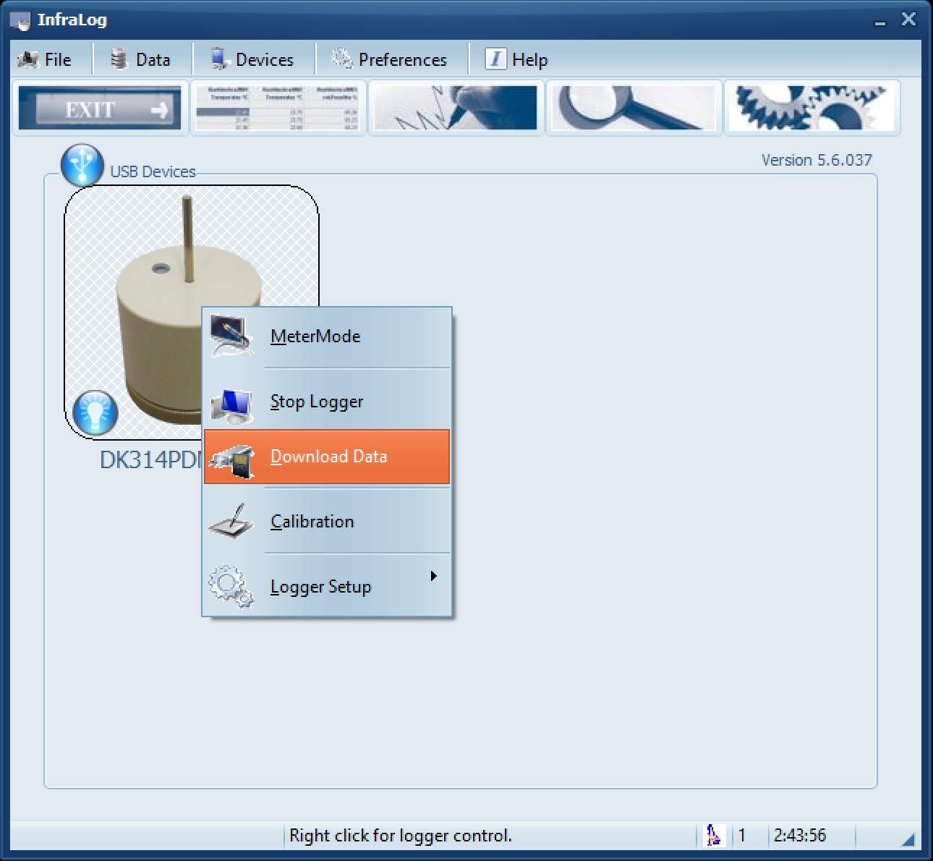Screen dimensions: 933x861
Task: Open the Preferences menu
Action: tap(390, 59)
